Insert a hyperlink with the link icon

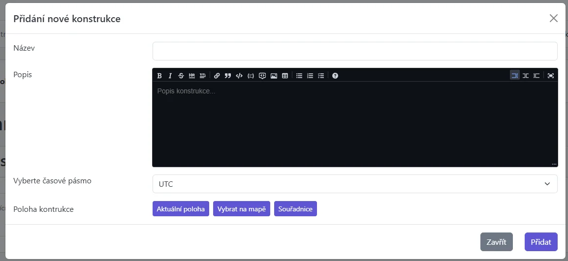click(x=217, y=76)
